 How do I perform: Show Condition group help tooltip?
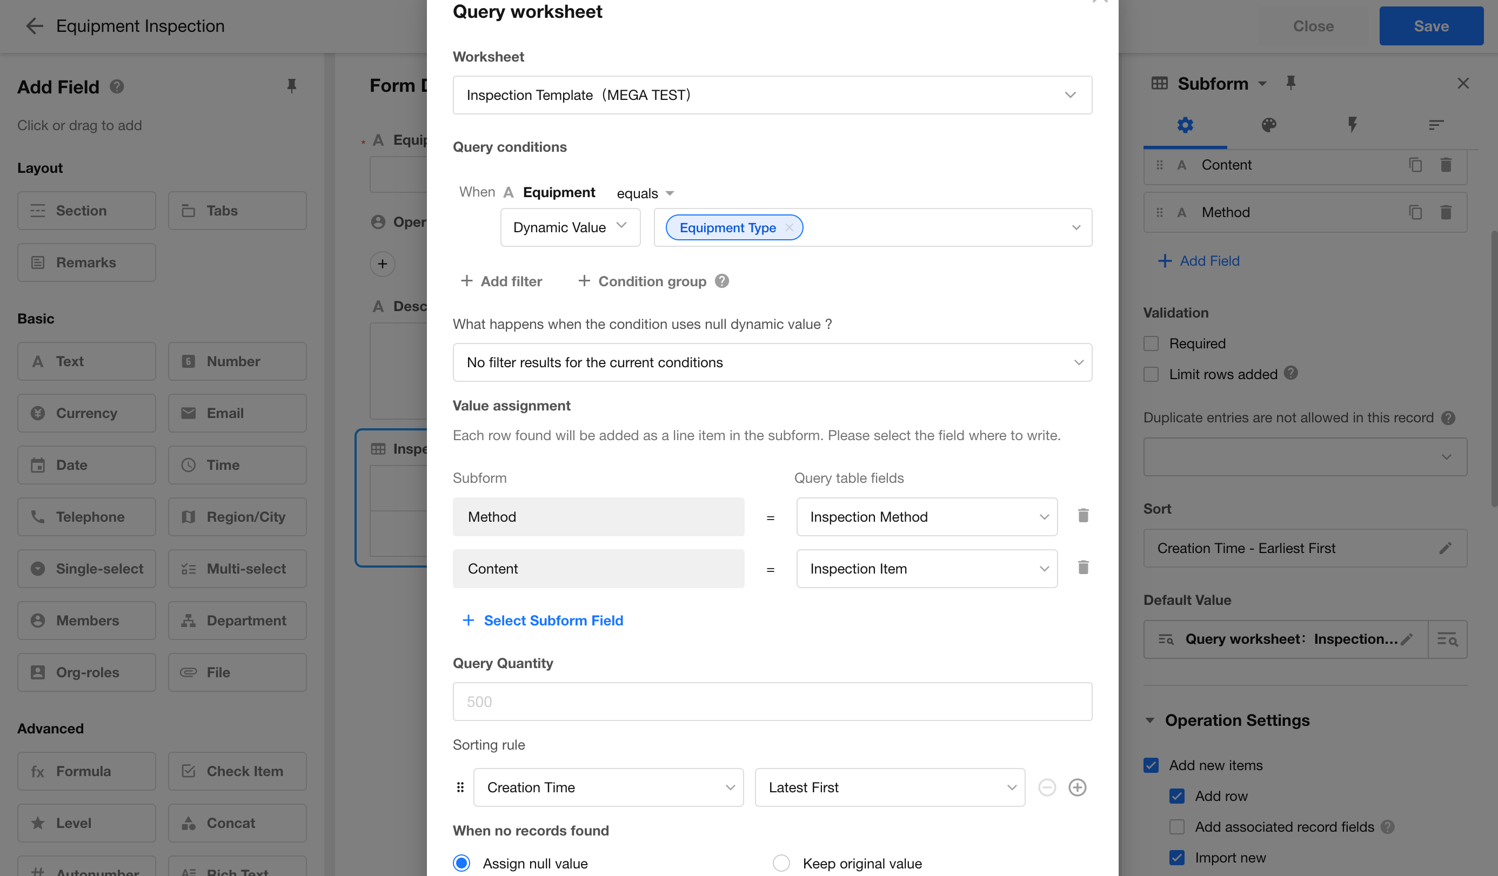coord(721,281)
